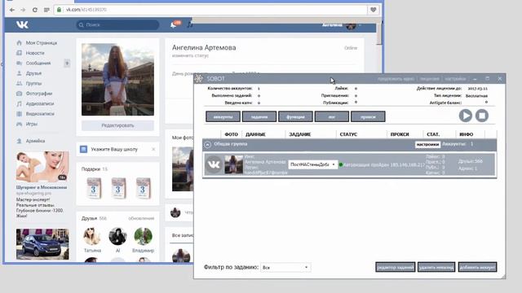522x293 pixels.
Task: Click friend avatar 'Татьяна'
Action: click(92, 236)
